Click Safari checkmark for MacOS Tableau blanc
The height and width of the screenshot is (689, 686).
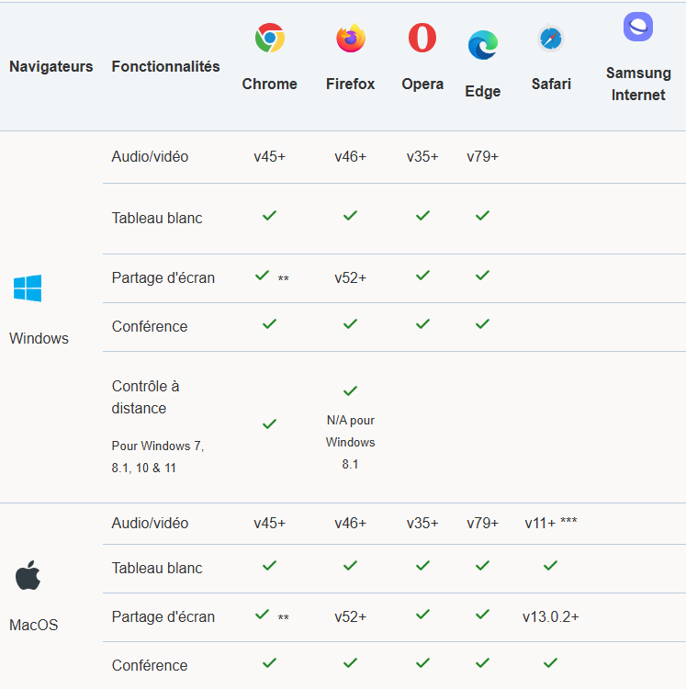pyautogui.click(x=550, y=566)
